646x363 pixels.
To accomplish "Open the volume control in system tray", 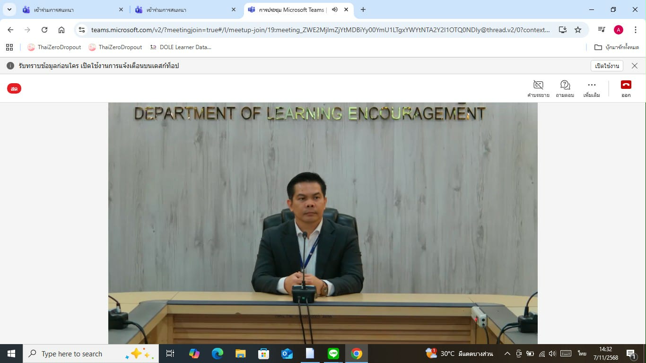I will (x=552, y=354).
